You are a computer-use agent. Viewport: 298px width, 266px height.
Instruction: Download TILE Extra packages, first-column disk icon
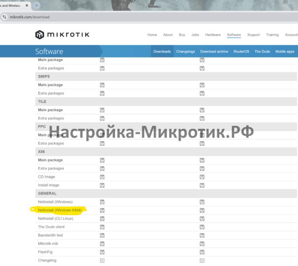pyautogui.click(x=102, y=119)
